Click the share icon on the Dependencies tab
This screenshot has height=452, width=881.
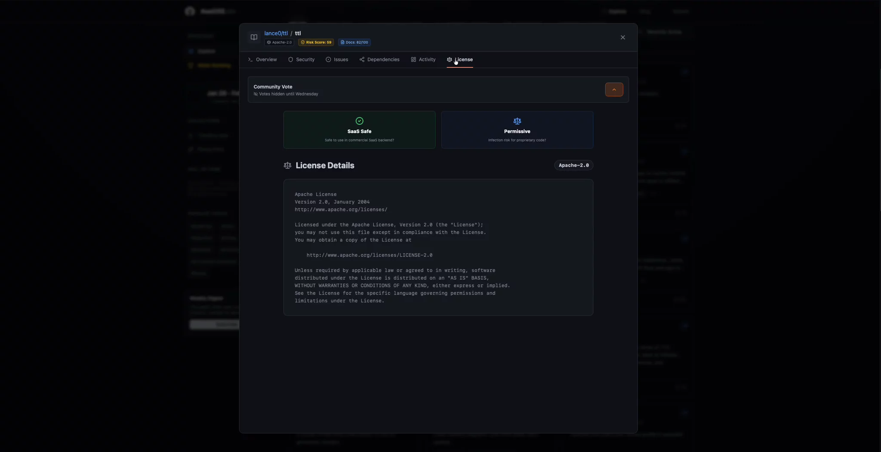click(363, 59)
